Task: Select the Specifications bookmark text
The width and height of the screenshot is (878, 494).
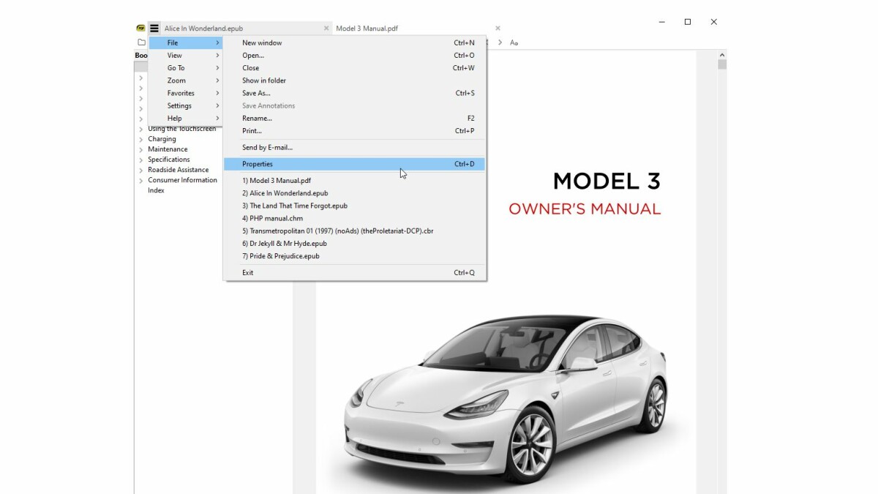Action: click(x=169, y=160)
